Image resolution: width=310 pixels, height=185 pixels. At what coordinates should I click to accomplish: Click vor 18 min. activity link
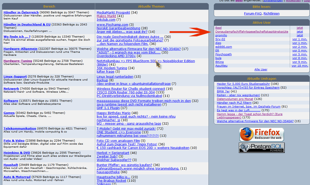[x=300, y=66]
